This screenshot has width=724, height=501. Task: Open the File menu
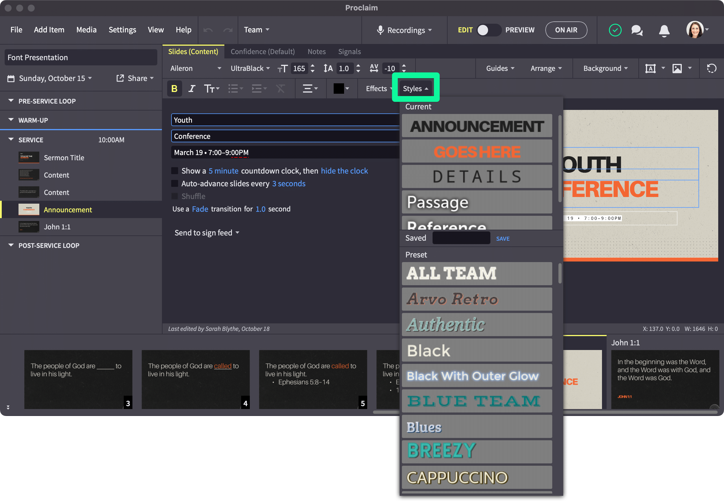(16, 30)
